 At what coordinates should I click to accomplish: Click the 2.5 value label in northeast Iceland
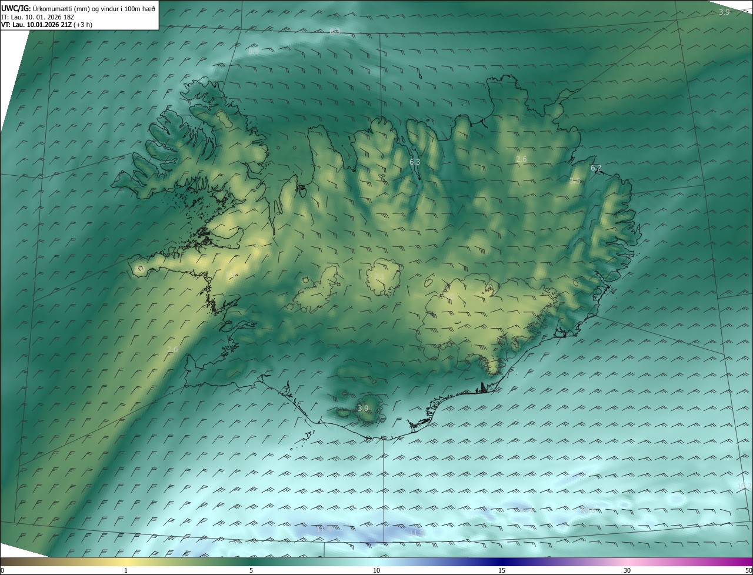(x=575, y=181)
